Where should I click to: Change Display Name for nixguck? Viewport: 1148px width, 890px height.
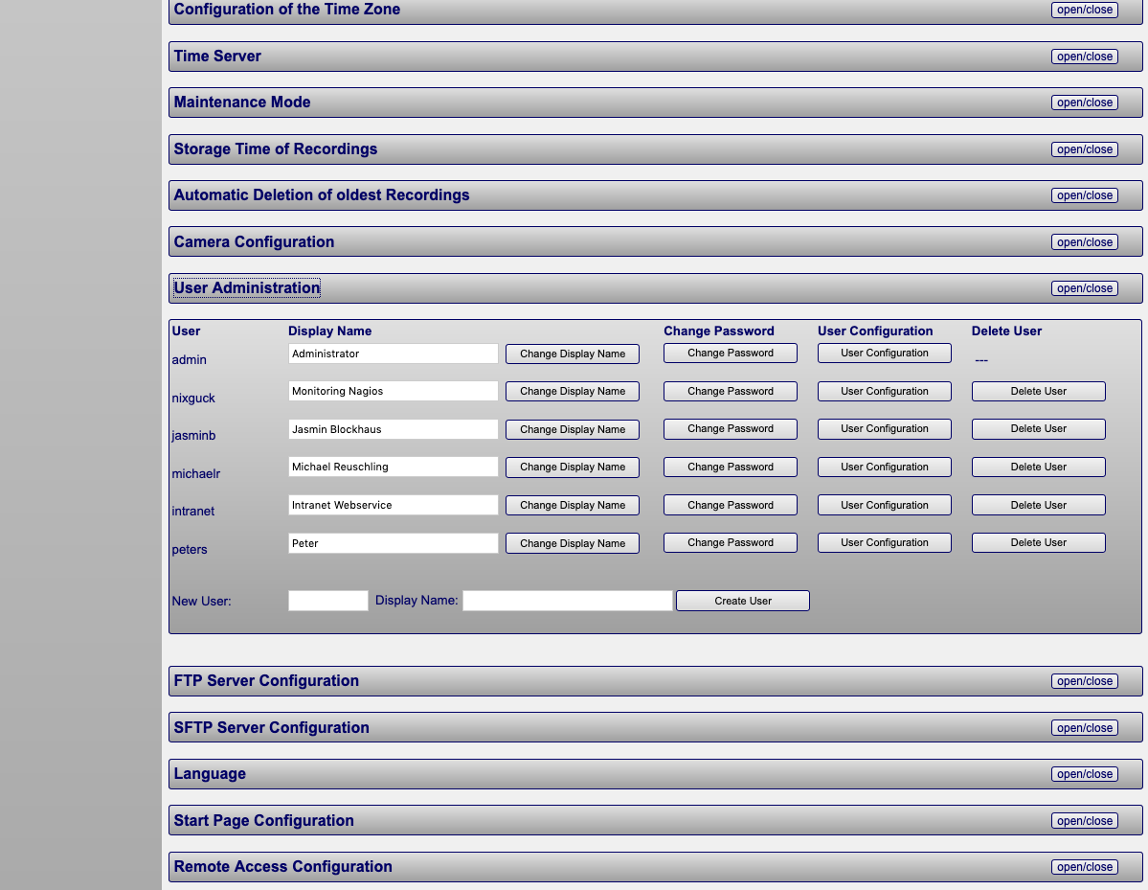573,391
